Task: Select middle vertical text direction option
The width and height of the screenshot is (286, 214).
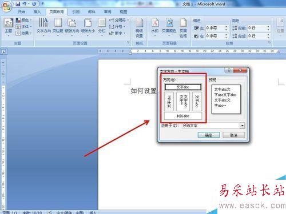Action: coord(183,102)
